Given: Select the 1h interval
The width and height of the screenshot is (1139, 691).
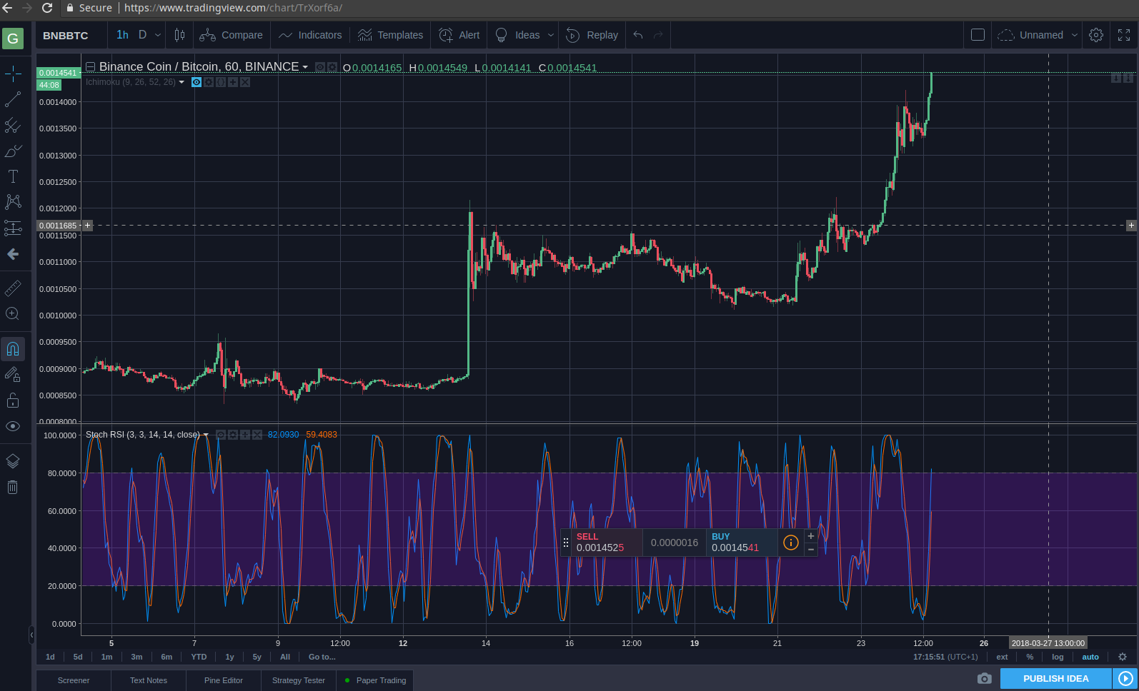Looking at the screenshot, I should 123,35.
